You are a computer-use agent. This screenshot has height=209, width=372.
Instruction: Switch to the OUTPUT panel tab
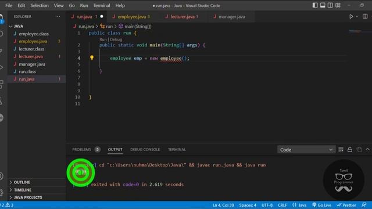coord(115,150)
